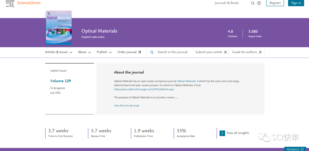309x151 pixels.
Task: Click the View all insights arrow icon
Action: coord(222,133)
